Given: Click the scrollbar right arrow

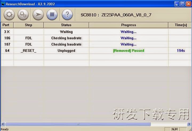Looking at the screenshot, I should pos(189,124).
